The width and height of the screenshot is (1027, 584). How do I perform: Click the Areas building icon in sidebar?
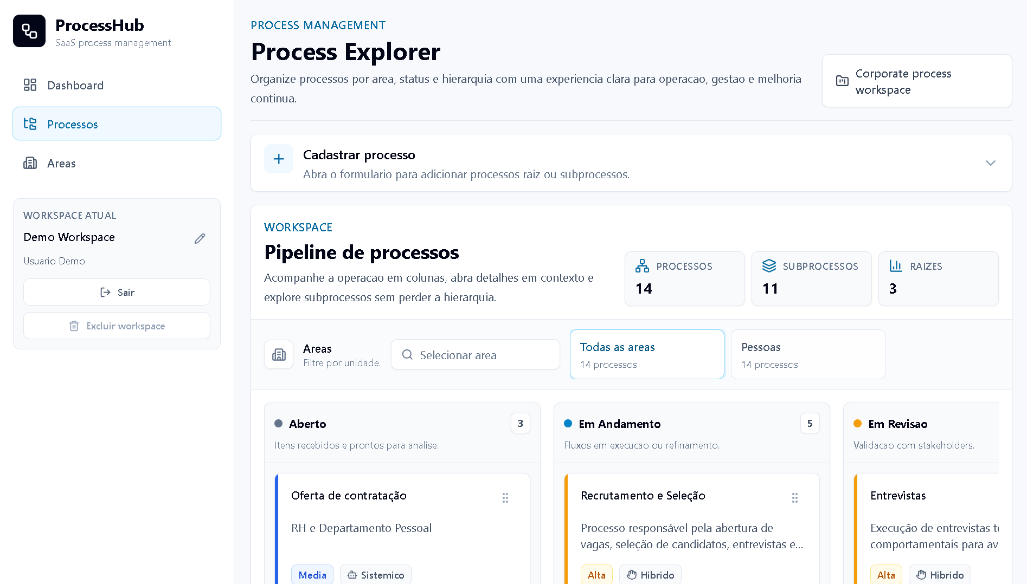[x=30, y=163]
